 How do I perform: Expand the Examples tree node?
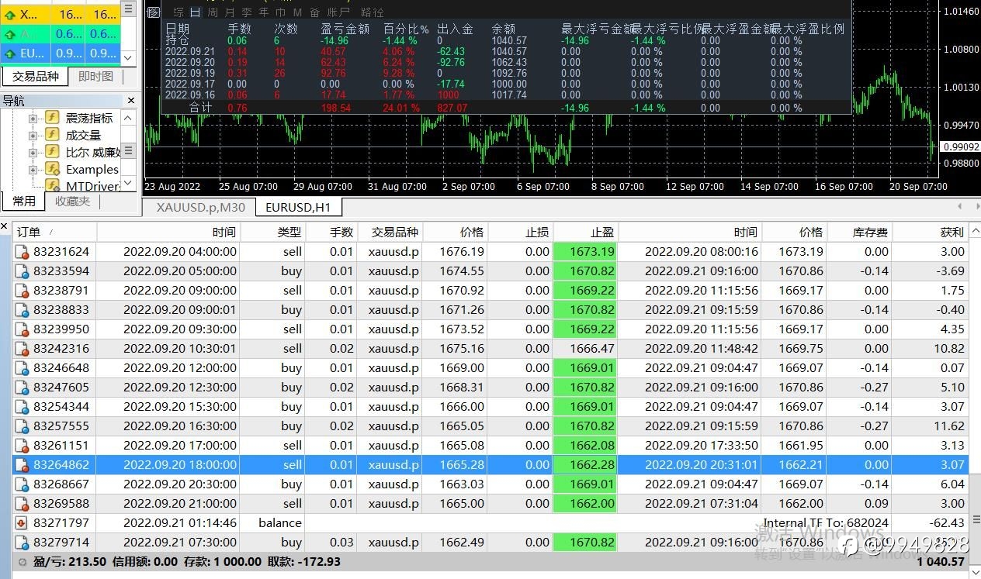click(33, 170)
